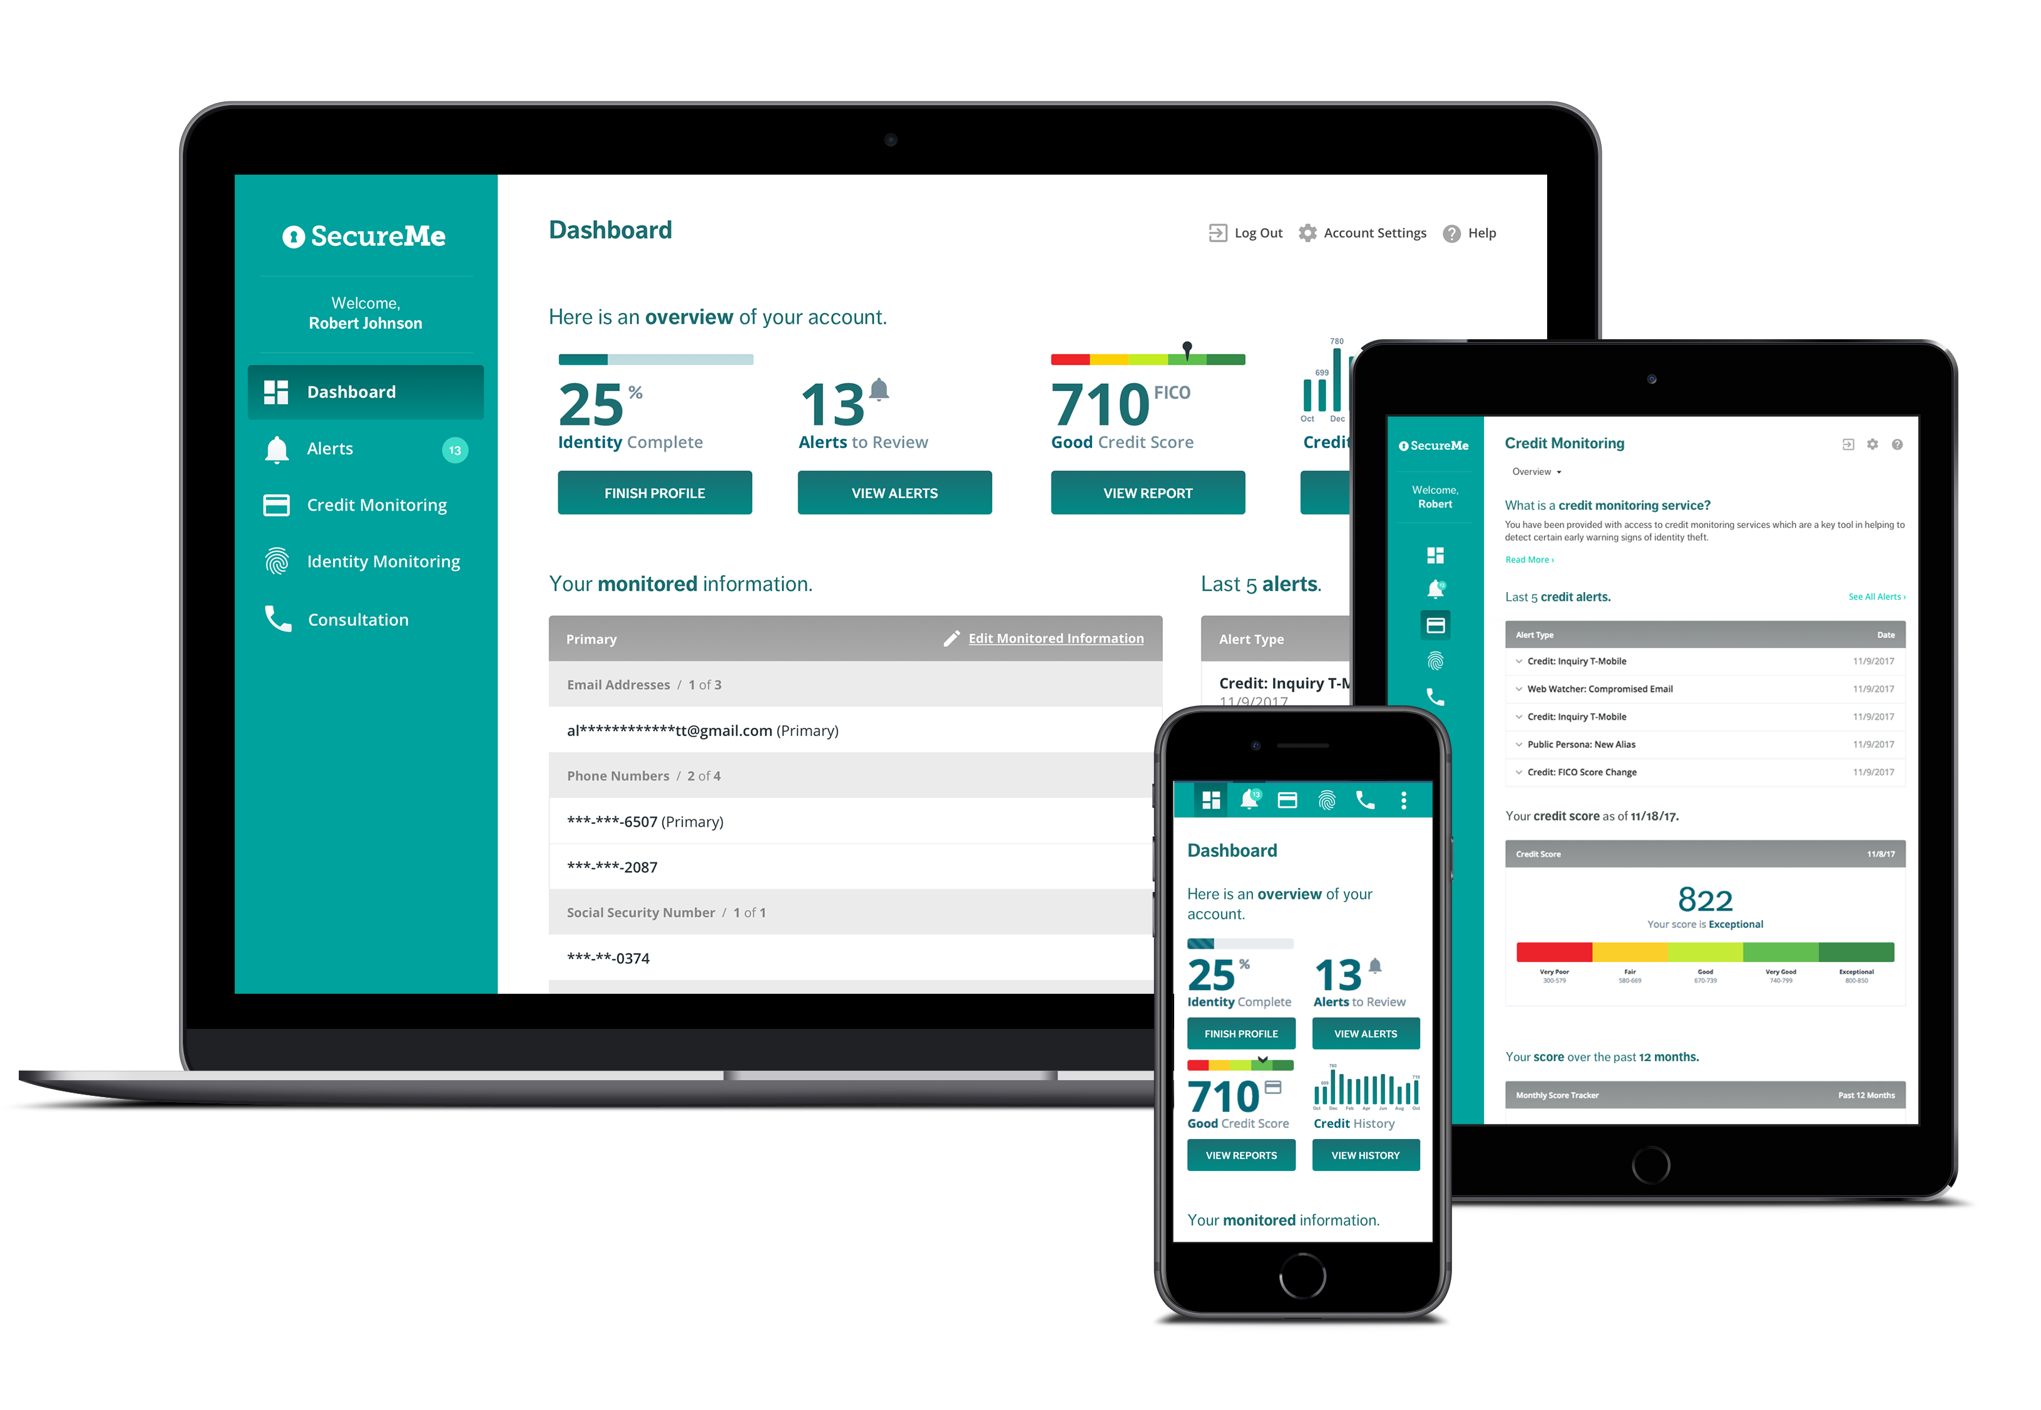Viewport: 2041px width, 1410px height.
Task: Click FINISH PROFILE button on dashboard
Action: (x=652, y=492)
